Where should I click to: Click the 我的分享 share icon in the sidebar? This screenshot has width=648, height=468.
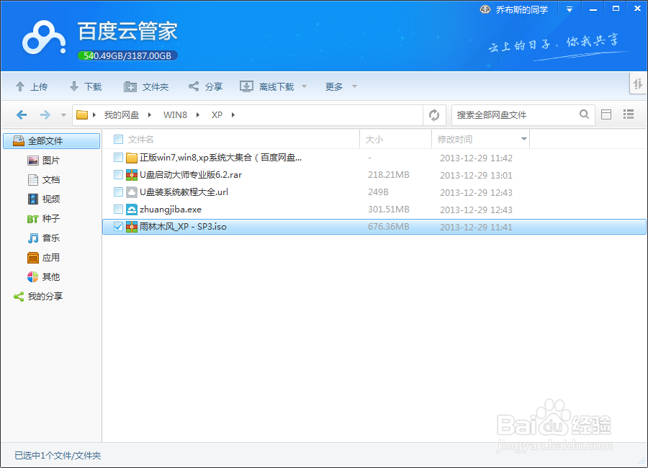coord(19,297)
